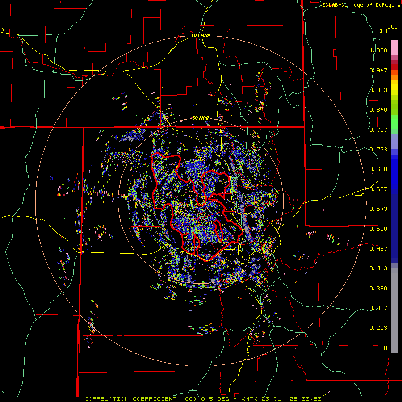Click the 0.573 legend value
The image size is (402, 402).
click(378, 209)
